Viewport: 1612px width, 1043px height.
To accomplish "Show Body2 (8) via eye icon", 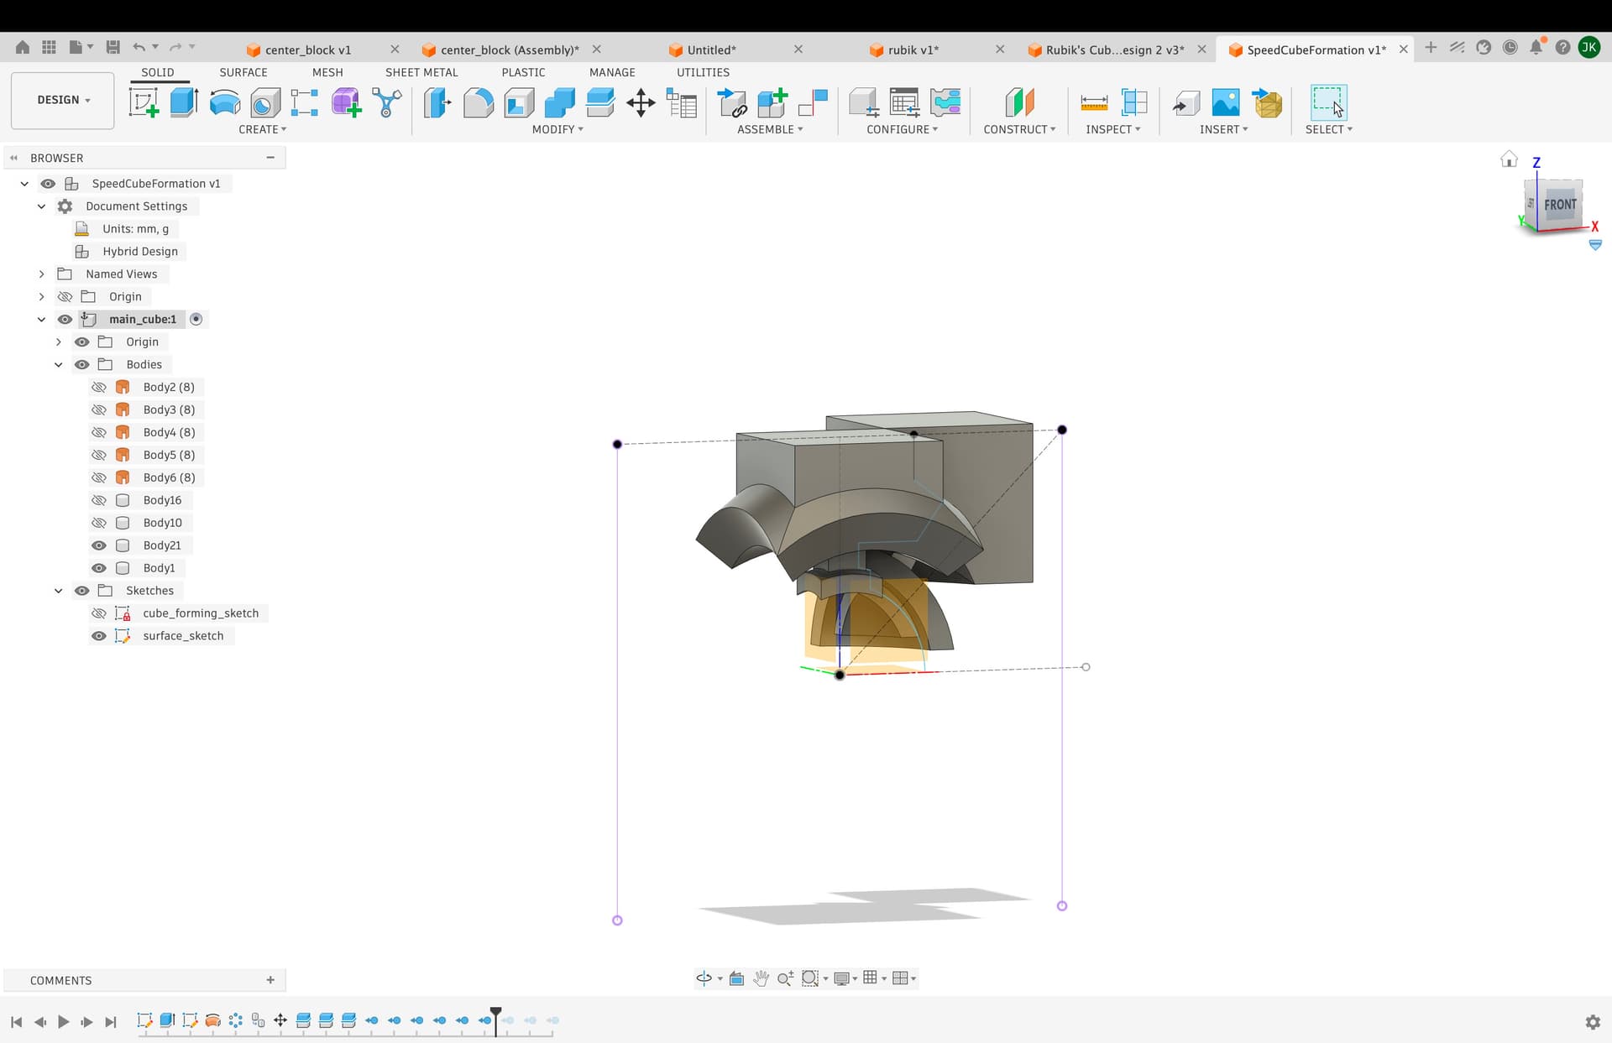I will point(99,387).
